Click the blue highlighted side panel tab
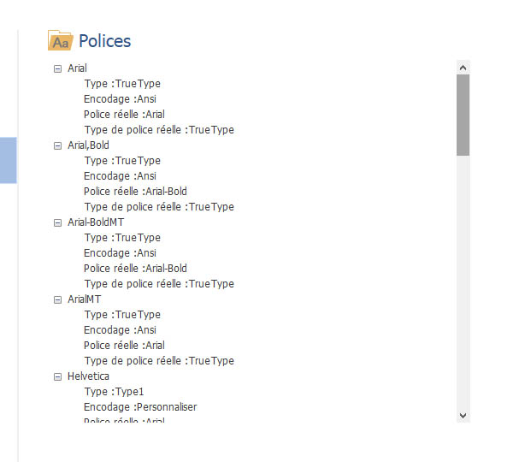525x462 pixels. click(x=8, y=160)
